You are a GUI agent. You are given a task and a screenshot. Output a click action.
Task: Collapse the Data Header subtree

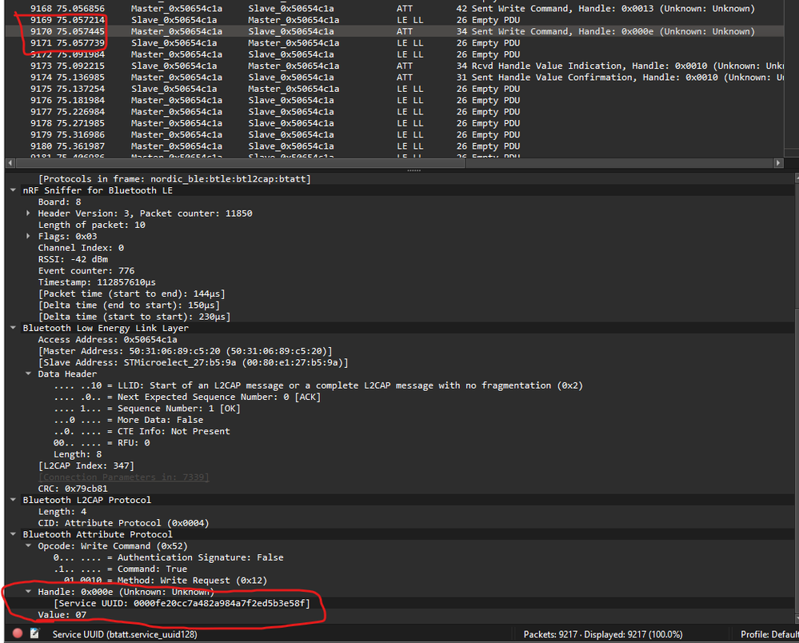tap(27, 373)
